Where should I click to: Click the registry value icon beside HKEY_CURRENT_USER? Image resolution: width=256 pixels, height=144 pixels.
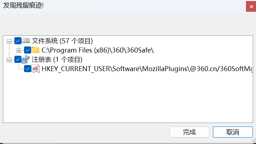click(x=35, y=69)
